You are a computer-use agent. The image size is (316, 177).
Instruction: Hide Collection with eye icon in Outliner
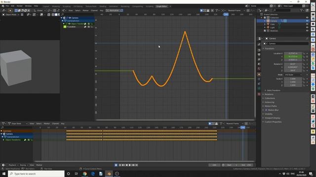pyautogui.click(x=307, y=18)
